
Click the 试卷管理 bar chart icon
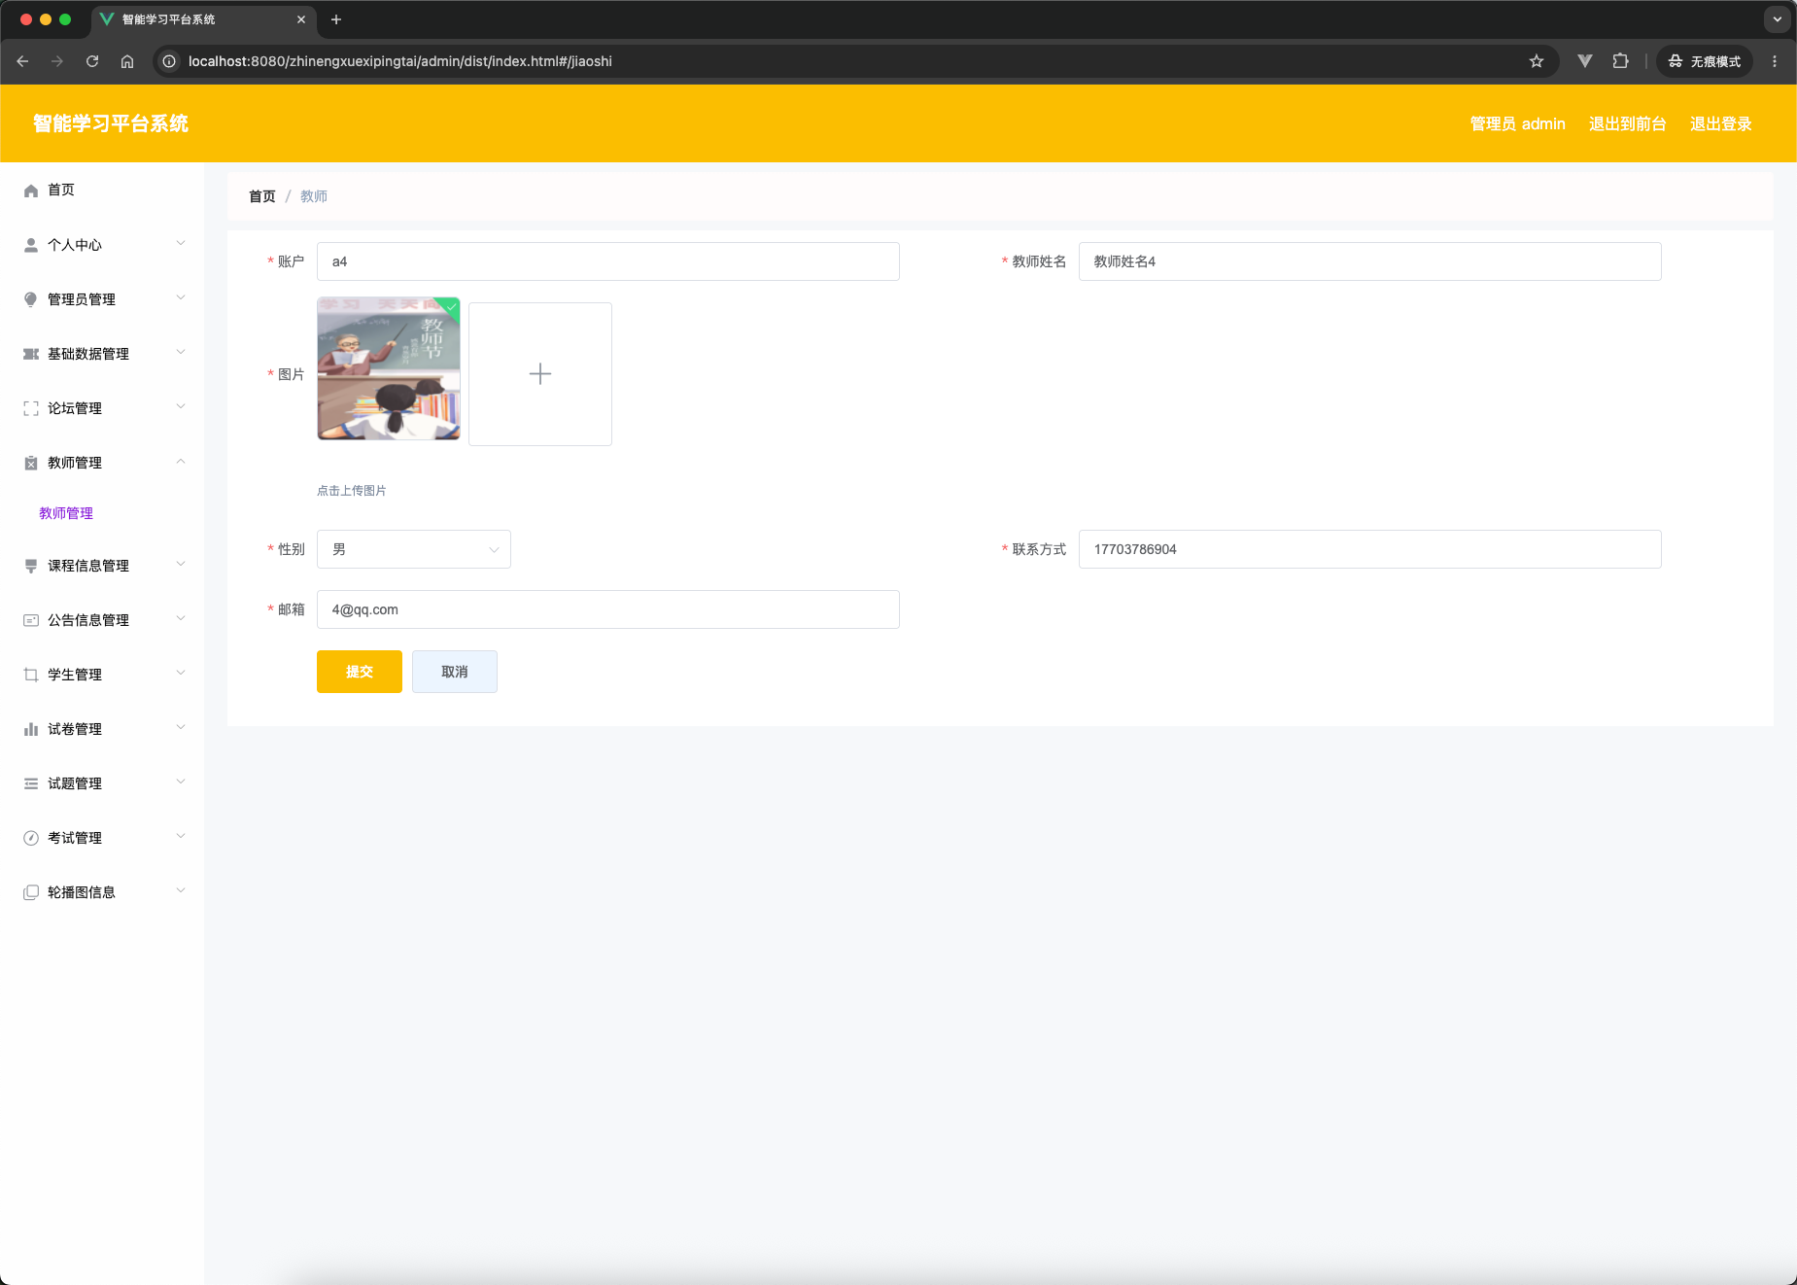point(31,729)
